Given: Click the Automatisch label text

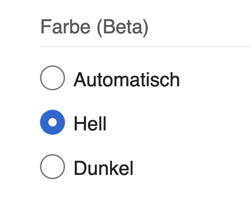Looking at the screenshot, I should pyautogui.click(x=127, y=80).
